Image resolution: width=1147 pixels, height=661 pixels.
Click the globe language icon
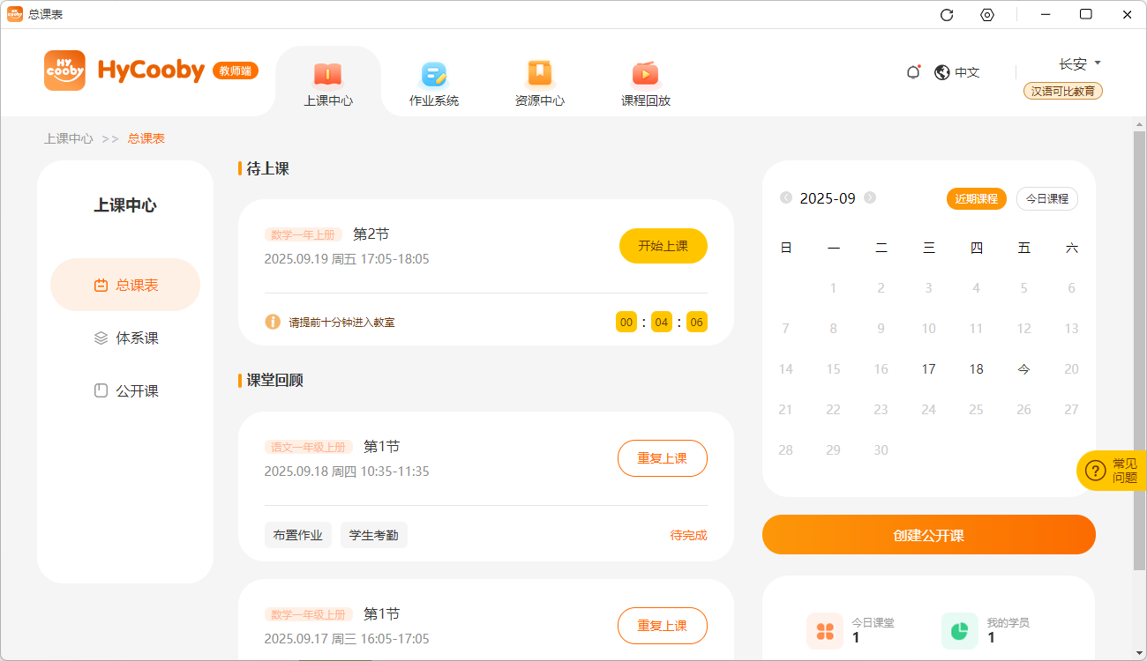coord(941,72)
